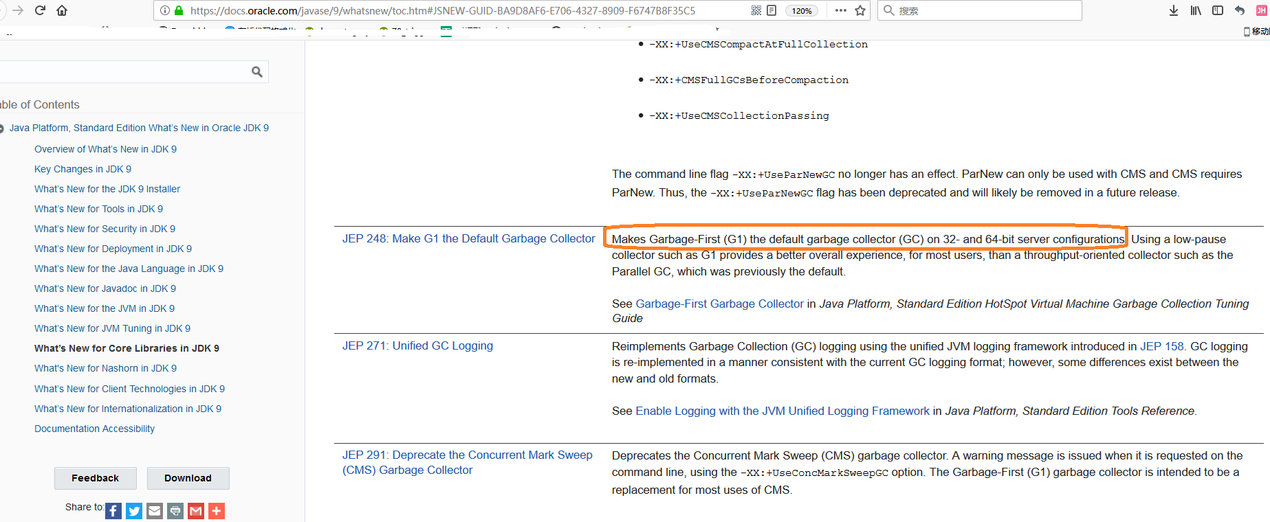1270x522 pixels.
Task: Click the -XX:+UseCMSCollectionPassing text
Action: [739, 115]
